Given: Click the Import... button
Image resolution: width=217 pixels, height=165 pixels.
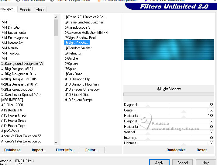Looking at the screenshot, I should tap(39, 150).
